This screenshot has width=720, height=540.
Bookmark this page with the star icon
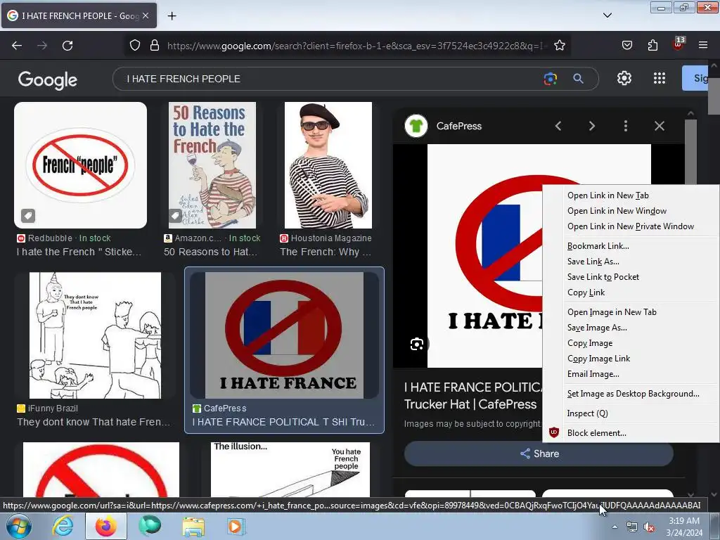coord(559,46)
